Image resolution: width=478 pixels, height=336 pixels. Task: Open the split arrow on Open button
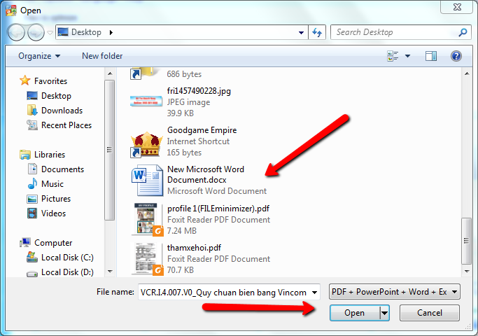point(384,313)
